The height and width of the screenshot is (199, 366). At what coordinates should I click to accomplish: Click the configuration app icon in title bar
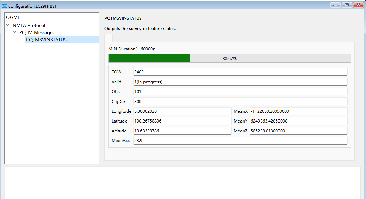pyautogui.click(x=4, y=6)
